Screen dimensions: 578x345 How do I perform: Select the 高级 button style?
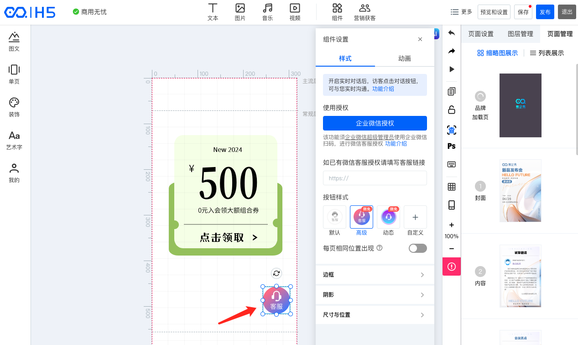tap(362, 217)
